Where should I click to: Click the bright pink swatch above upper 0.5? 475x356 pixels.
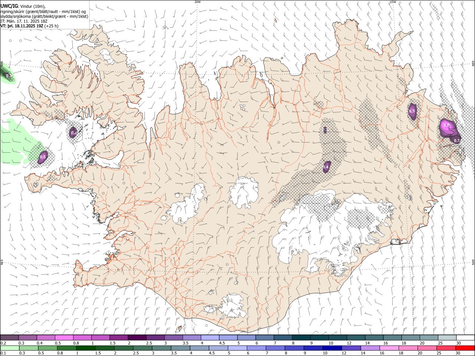64,337
